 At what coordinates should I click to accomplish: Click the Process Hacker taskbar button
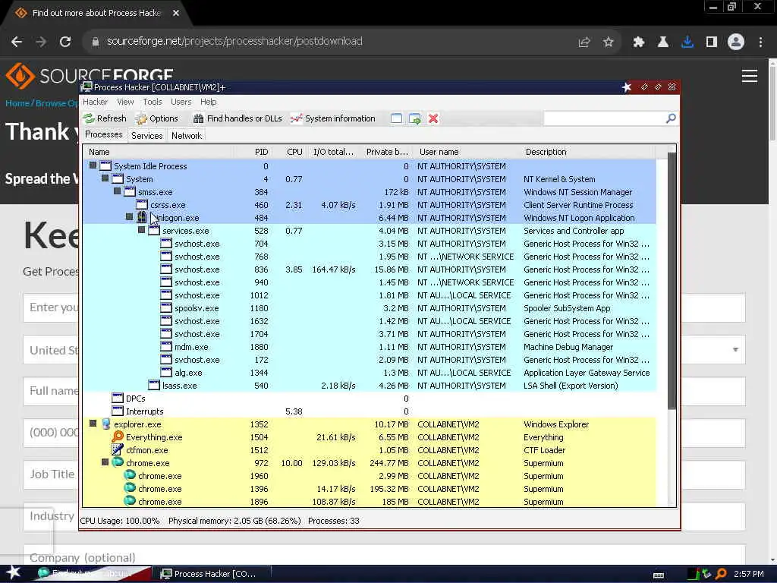[x=211, y=574]
